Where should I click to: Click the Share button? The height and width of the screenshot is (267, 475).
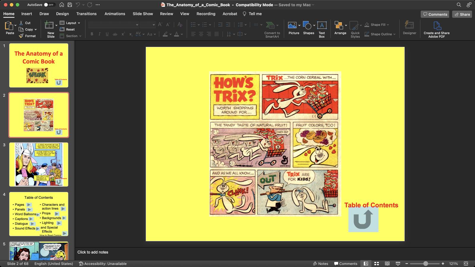[462, 14]
